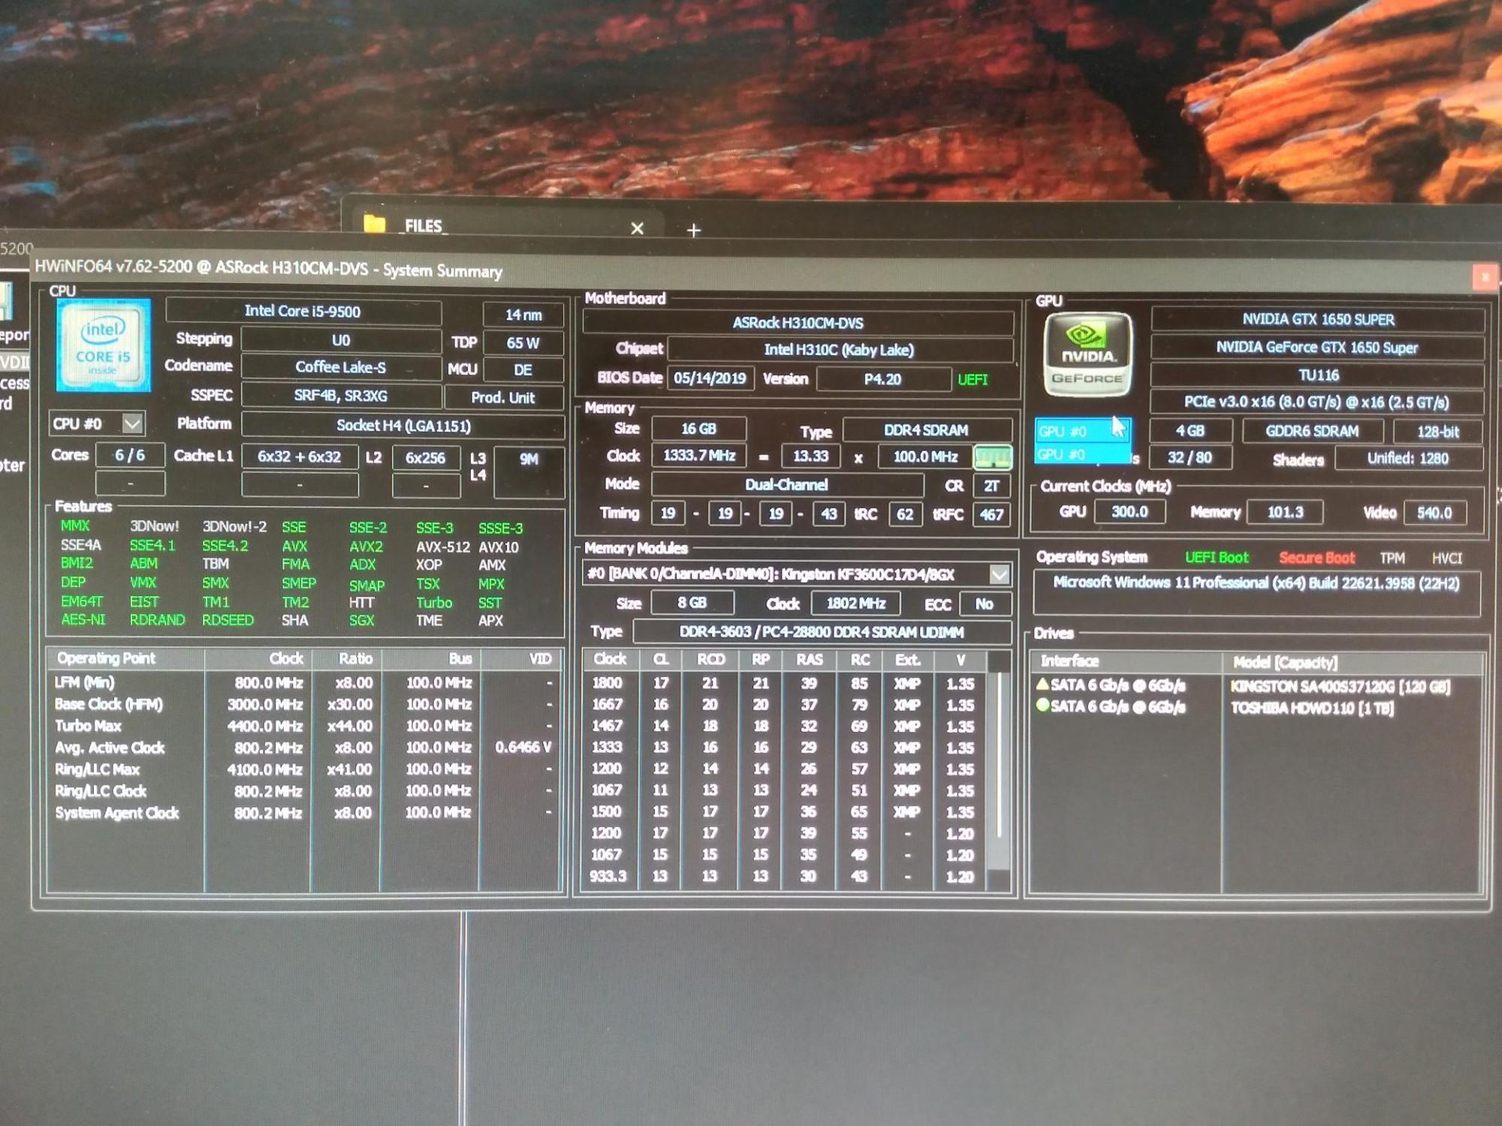Click the Secure Boot indicator
The width and height of the screenshot is (1502, 1126).
(1317, 558)
